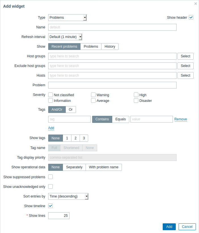The width and height of the screenshot is (199, 233).
Task: Expand the Refresh interval dropdown
Action: coord(65,37)
